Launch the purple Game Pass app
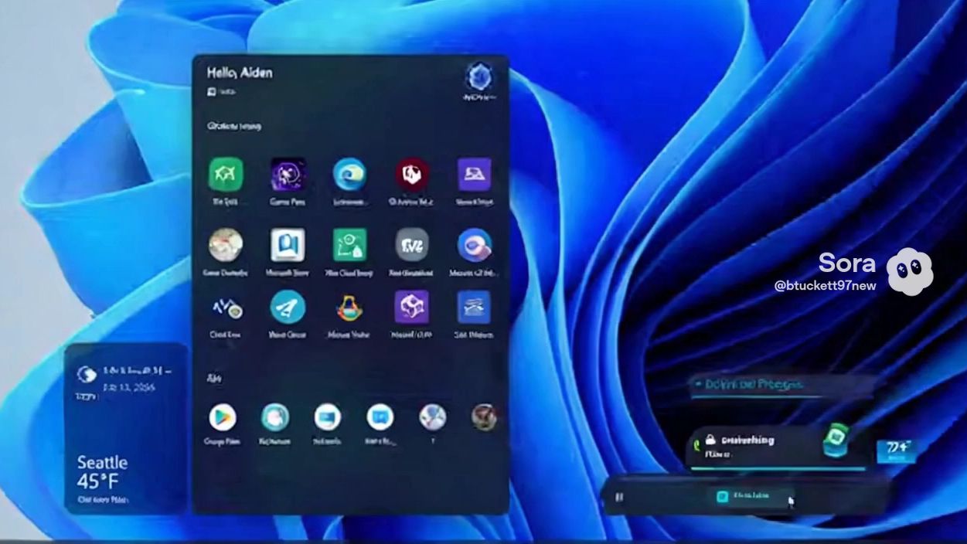This screenshot has width=967, height=544. tap(288, 175)
